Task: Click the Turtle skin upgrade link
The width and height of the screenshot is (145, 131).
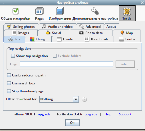Action: click(x=91, y=114)
